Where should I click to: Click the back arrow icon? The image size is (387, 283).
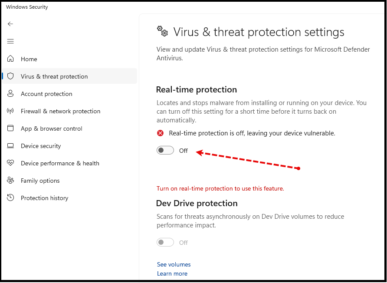[x=10, y=24]
